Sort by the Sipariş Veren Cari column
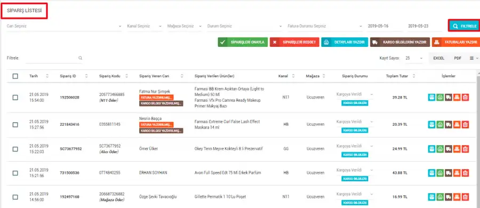 pos(161,76)
